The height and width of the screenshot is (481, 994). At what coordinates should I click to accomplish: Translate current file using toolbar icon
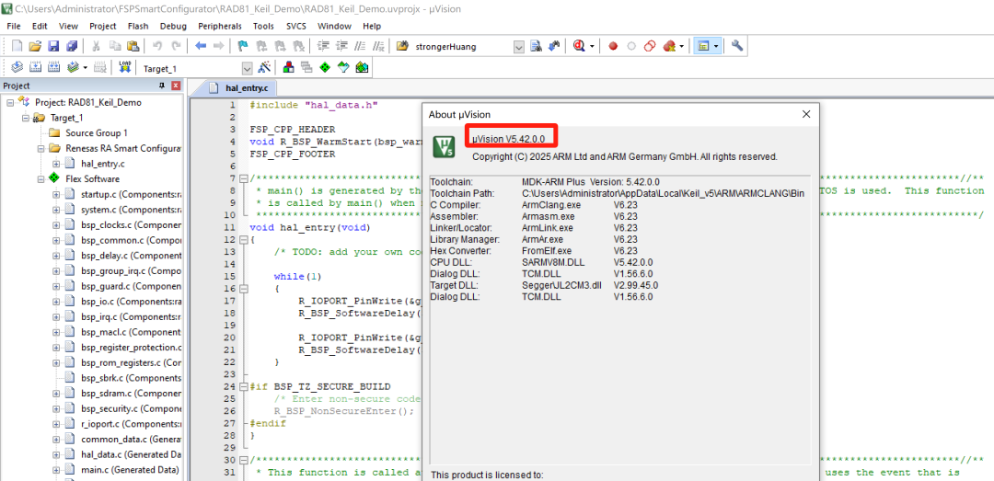(17, 67)
